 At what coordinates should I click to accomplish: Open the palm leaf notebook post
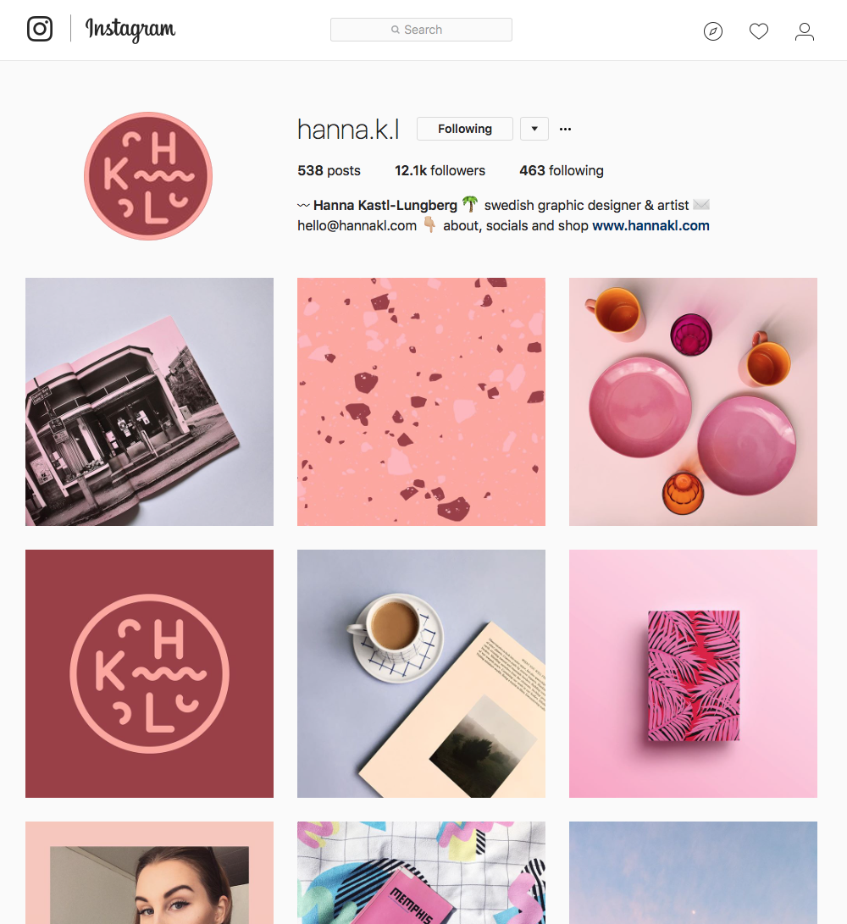coord(693,673)
